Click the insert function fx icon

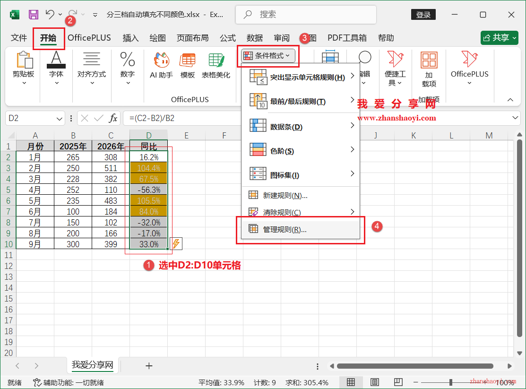[x=113, y=118]
